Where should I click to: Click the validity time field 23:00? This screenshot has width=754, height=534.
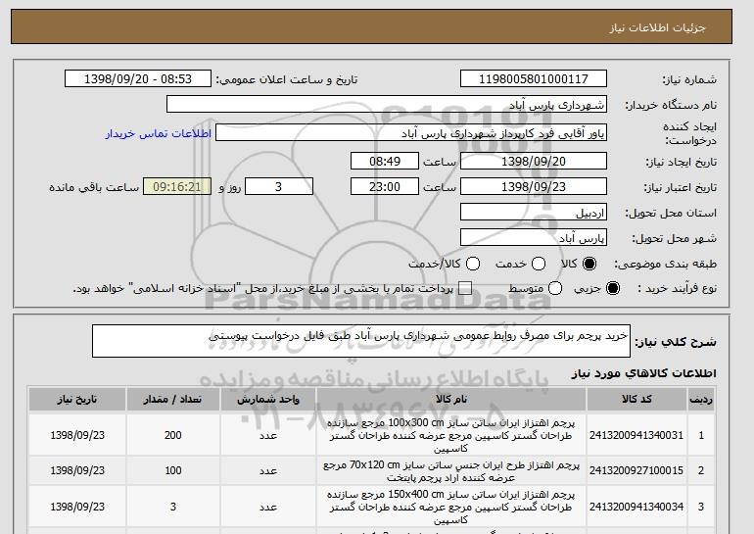tap(385, 187)
